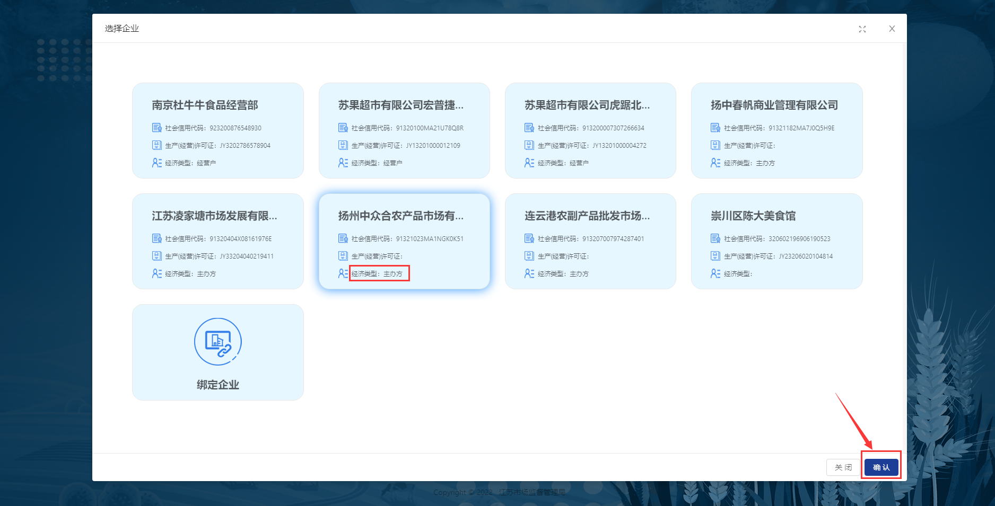The image size is (995, 506).
Task: Select 苏果超市有限公司虎踞北 enterprise card
Action: pos(590,130)
